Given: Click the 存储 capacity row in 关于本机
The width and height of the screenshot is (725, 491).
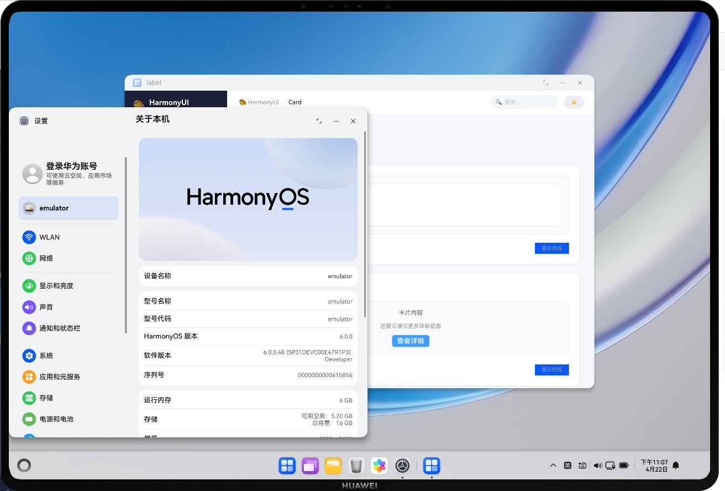Looking at the screenshot, I should coord(248,419).
